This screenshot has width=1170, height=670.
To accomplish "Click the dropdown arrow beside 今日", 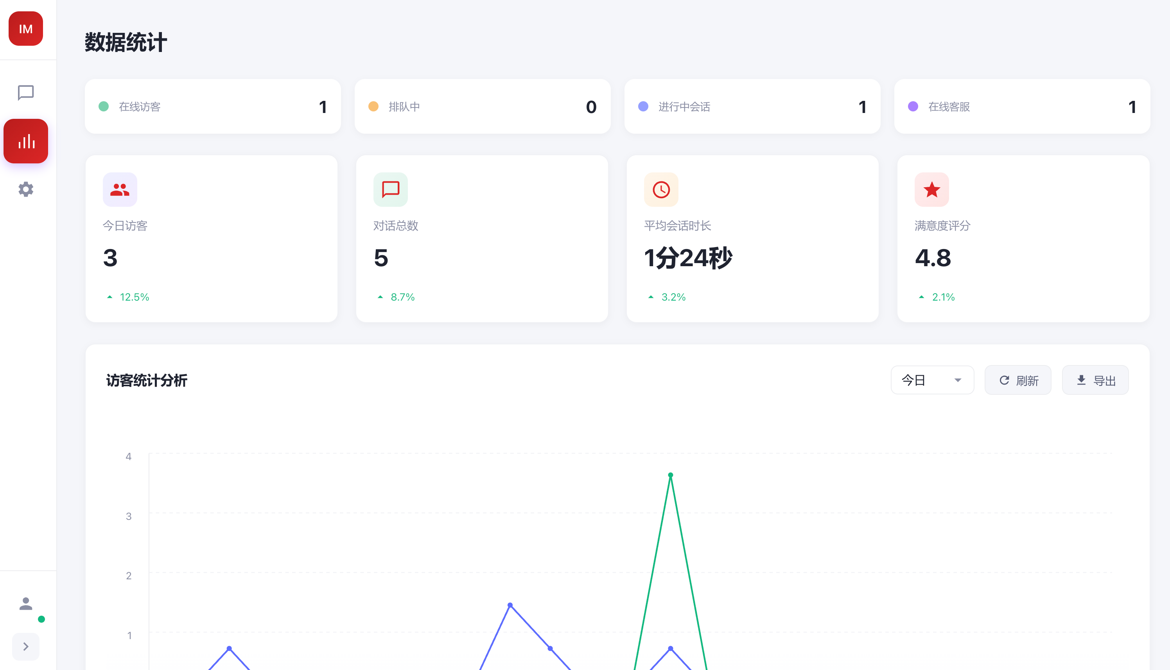I will coord(958,380).
